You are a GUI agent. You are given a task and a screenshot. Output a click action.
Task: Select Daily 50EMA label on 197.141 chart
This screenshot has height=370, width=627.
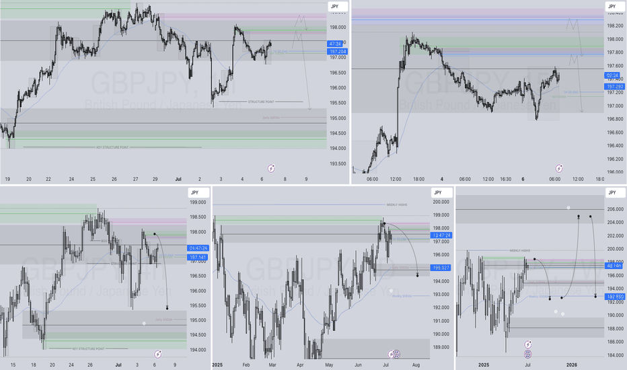(x=164, y=320)
